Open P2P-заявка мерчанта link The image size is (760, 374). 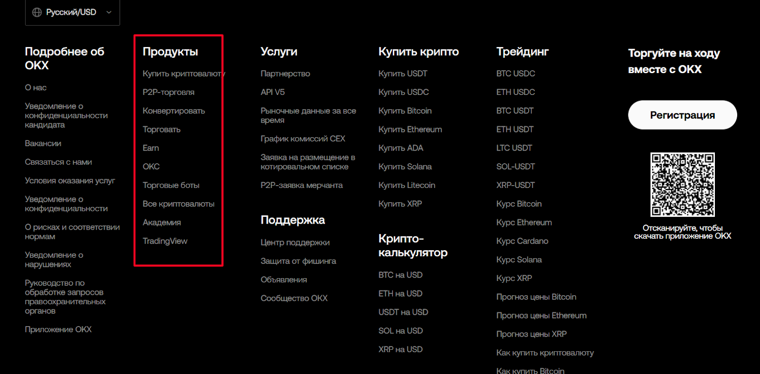[302, 185]
